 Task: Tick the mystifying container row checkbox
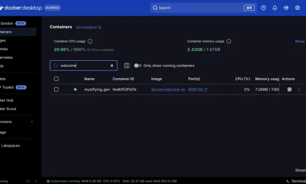[56, 89]
